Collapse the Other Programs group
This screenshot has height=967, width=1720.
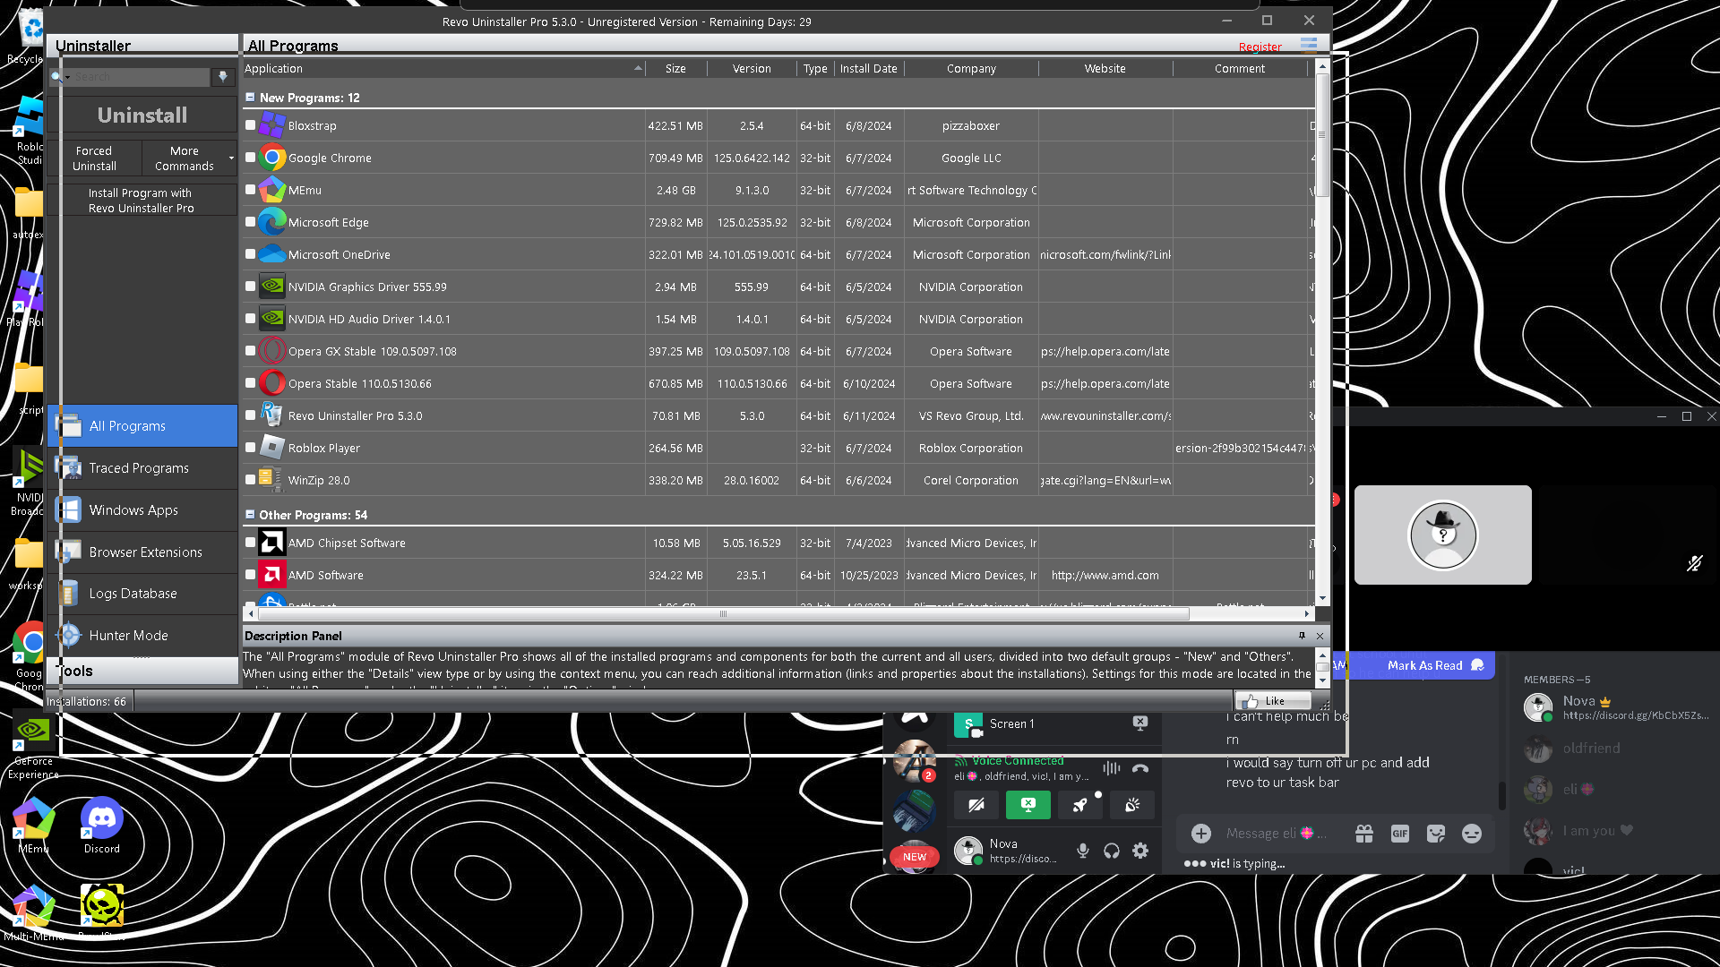[250, 515]
